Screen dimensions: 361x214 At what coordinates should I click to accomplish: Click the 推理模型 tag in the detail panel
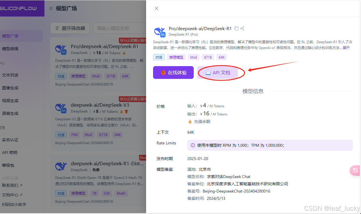pos(176,57)
